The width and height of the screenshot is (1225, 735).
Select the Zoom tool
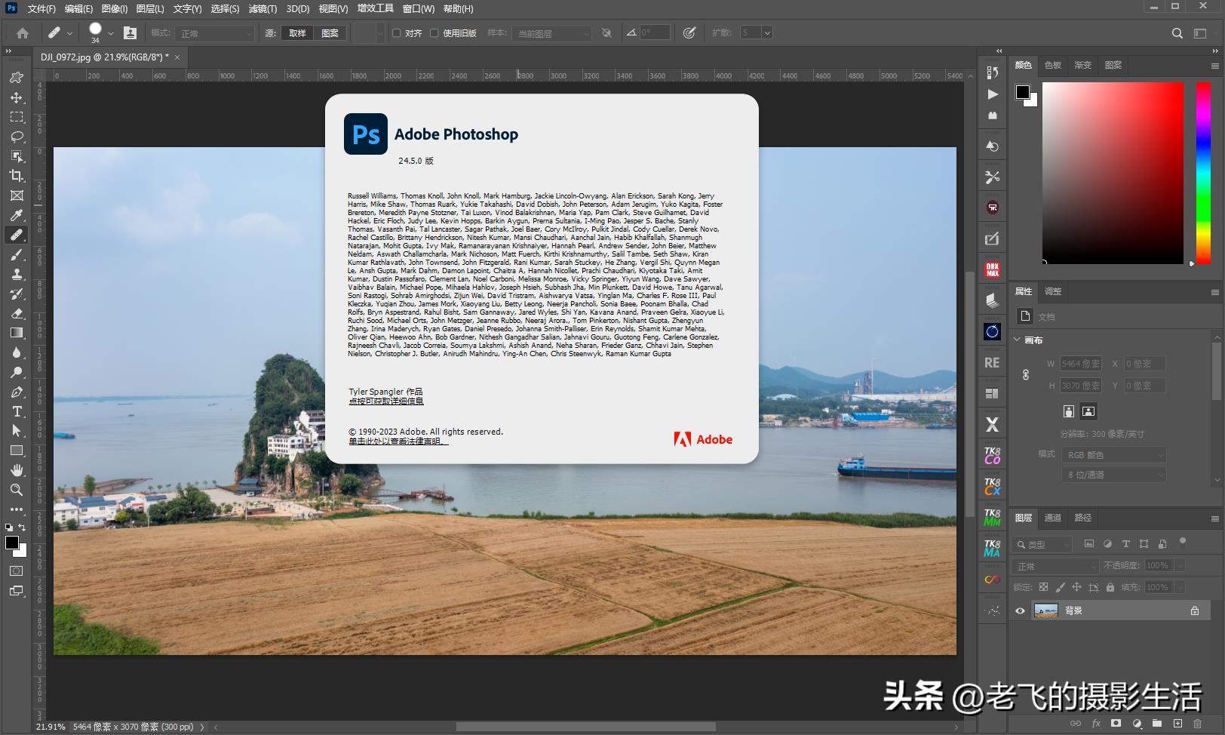(17, 490)
